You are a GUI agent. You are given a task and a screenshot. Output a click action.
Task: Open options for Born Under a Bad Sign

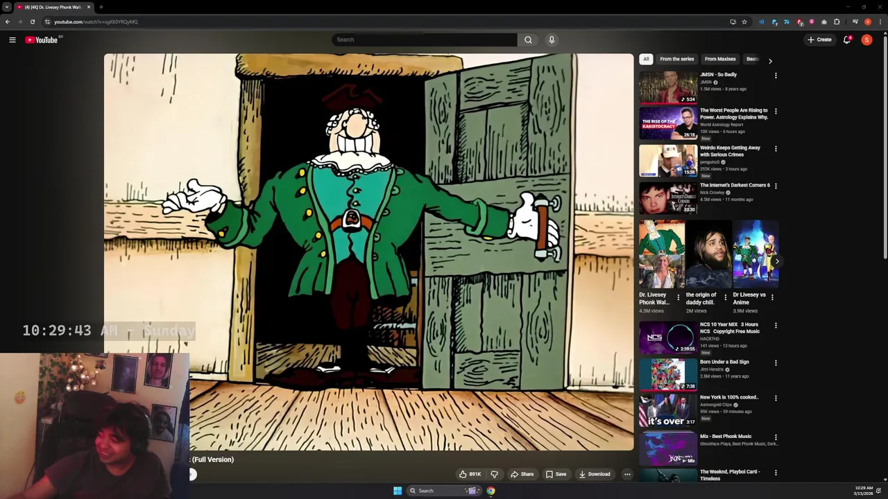[x=776, y=362]
